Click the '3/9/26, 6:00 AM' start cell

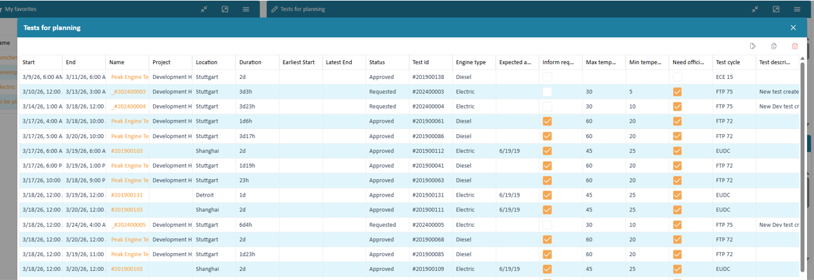coord(40,77)
